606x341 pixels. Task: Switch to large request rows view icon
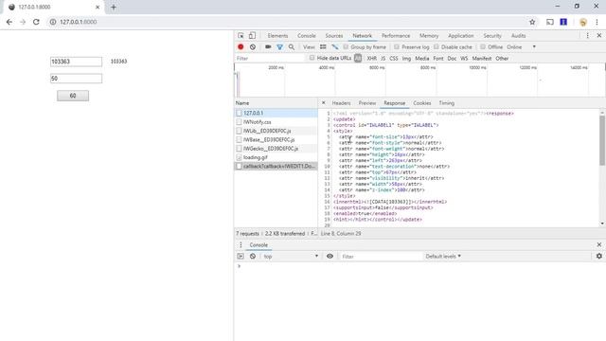tap(323, 46)
